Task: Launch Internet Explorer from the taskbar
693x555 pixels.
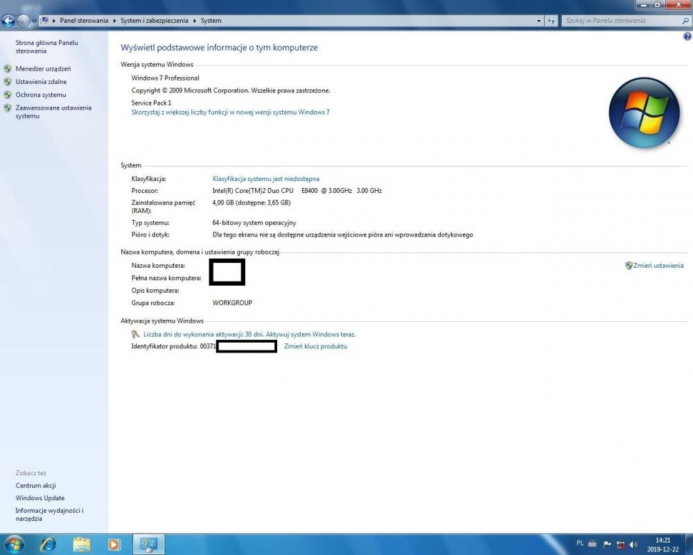Action: click(48, 544)
